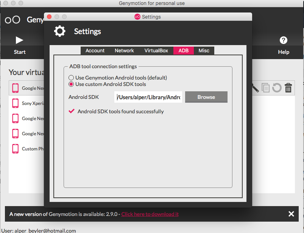
Task: Click the Start label in main toolbar
Action: click(x=20, y=52)
